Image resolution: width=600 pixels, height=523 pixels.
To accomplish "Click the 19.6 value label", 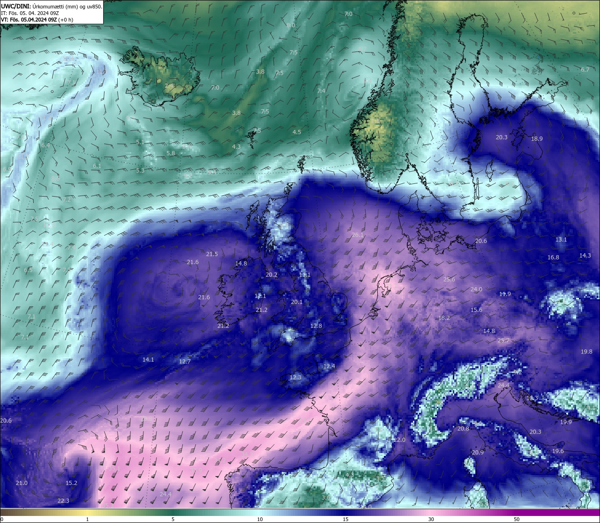I will point(558,451).
